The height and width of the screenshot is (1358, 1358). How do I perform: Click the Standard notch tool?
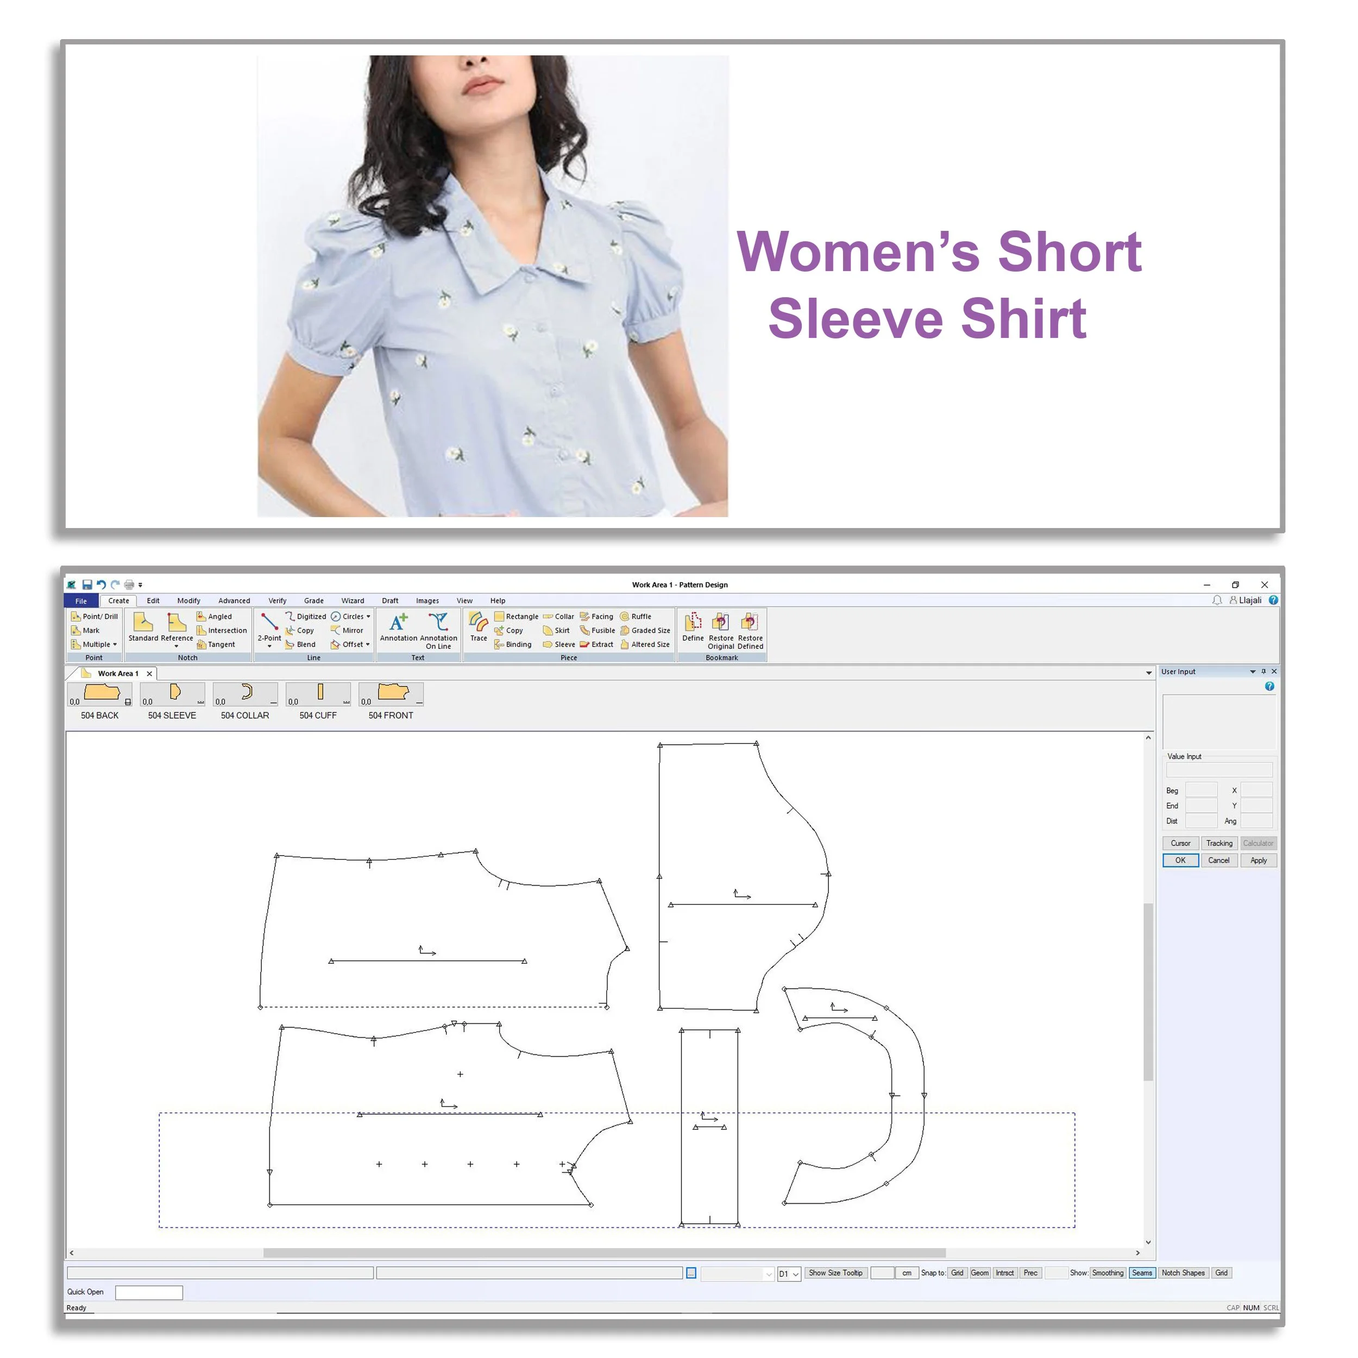tap(143, 627)
